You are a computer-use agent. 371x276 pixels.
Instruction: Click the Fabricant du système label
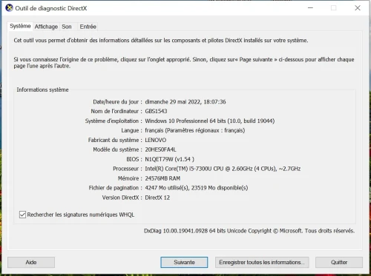click(115, 140)
